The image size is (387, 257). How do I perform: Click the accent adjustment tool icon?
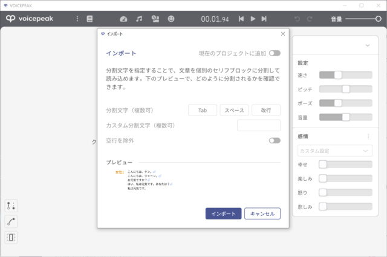(11, 206)
